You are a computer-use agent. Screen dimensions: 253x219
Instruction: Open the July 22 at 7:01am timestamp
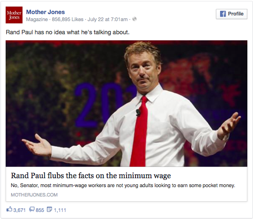click(x=108, y=19)
